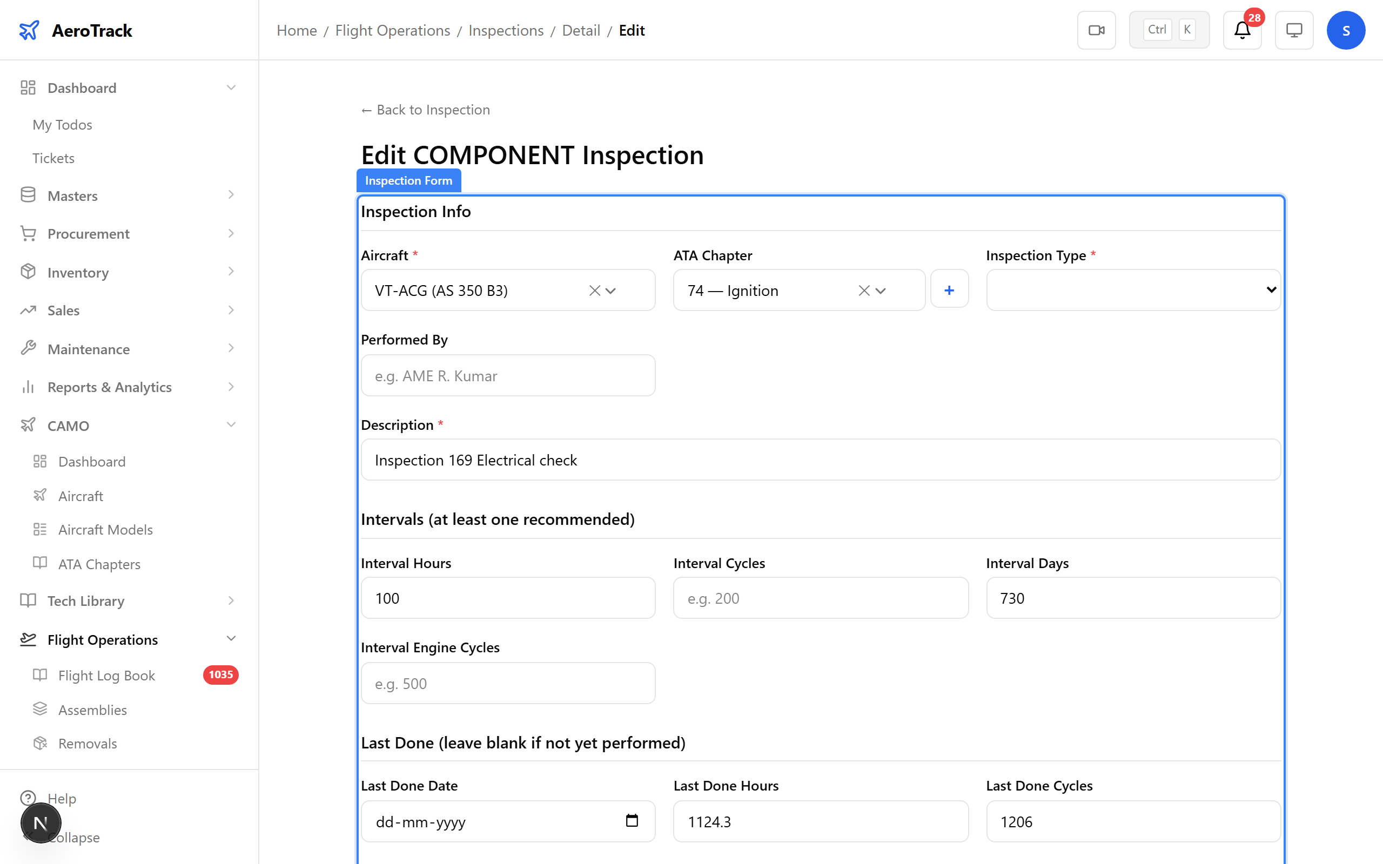Click the AeroTrack logo

tap(75, 30)
